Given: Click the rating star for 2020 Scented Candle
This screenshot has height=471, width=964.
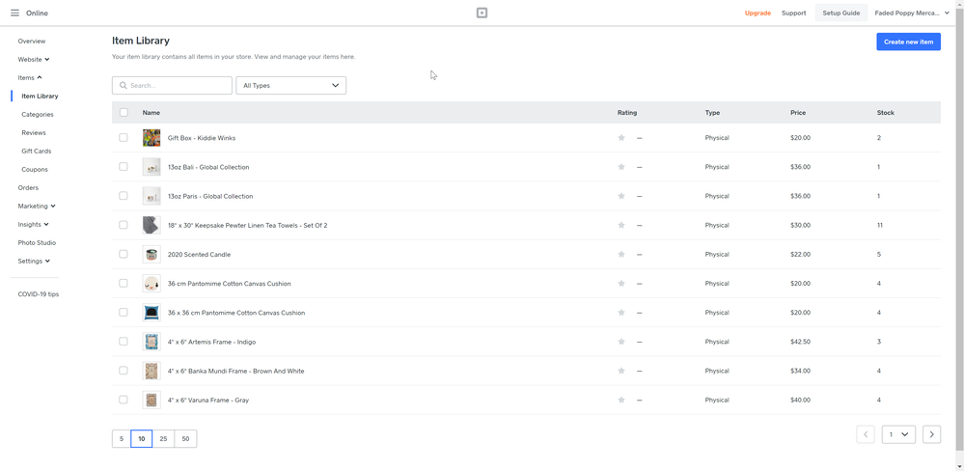Looking at the screenshot, I should pos(621,255).
